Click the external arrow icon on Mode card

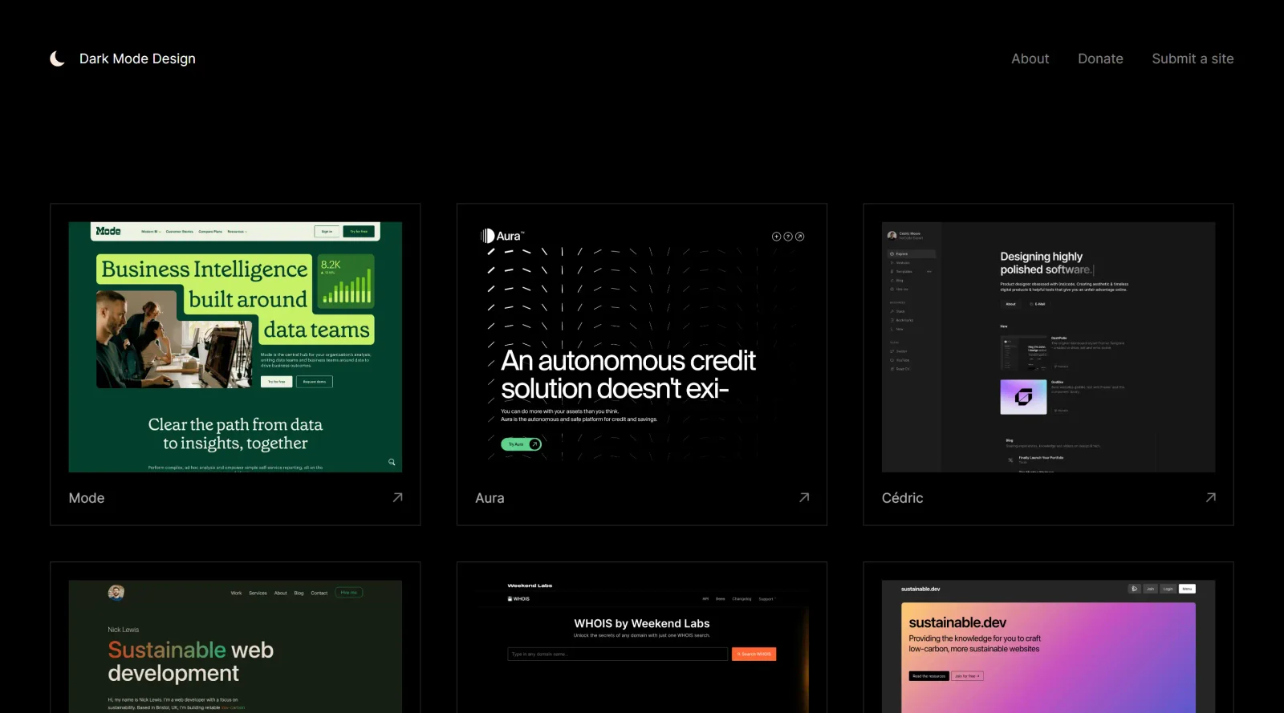[397, 497]
